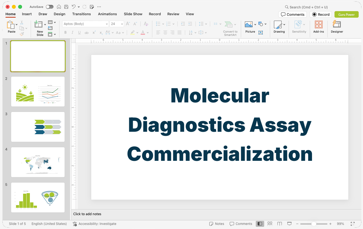
Task: Click the Guru Power button
Action: (x=346, y=14)
